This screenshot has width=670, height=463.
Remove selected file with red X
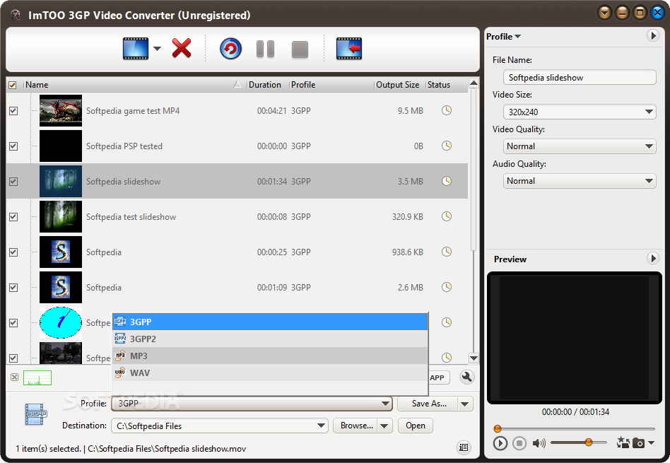tap(182, 48)
